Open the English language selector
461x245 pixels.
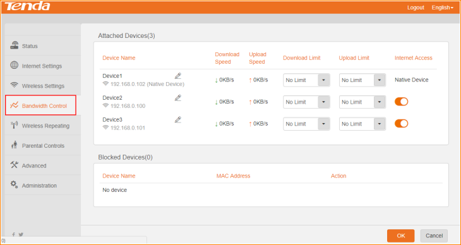[x=442, y=8]
